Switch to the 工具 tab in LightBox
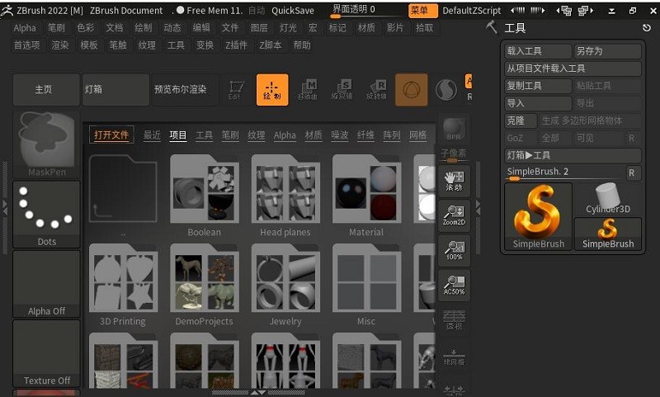 (204, 135)
